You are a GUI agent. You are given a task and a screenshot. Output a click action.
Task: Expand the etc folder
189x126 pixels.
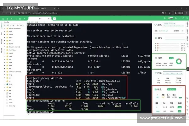tap(4, 41)
